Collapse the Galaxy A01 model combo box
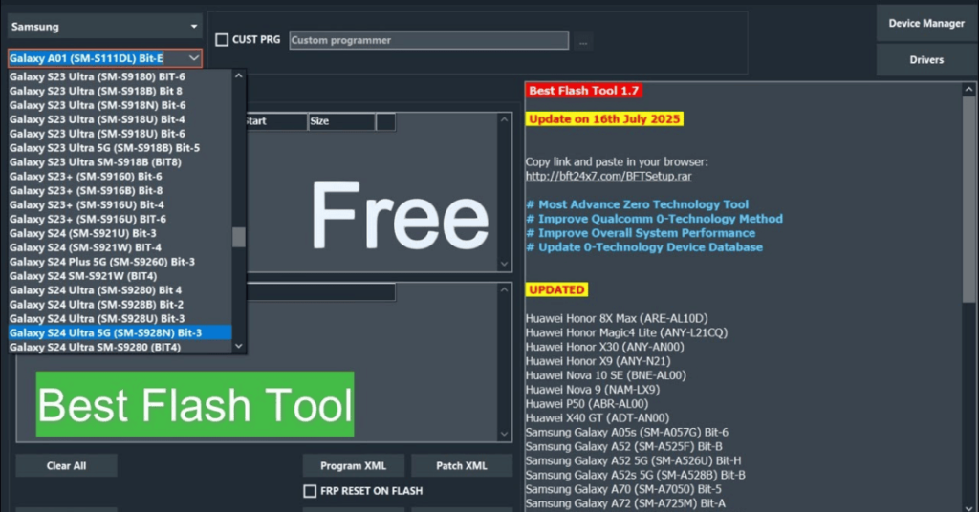Image resolution: width=979 pixels, height=512 pixels. click(x=193, y=58)
